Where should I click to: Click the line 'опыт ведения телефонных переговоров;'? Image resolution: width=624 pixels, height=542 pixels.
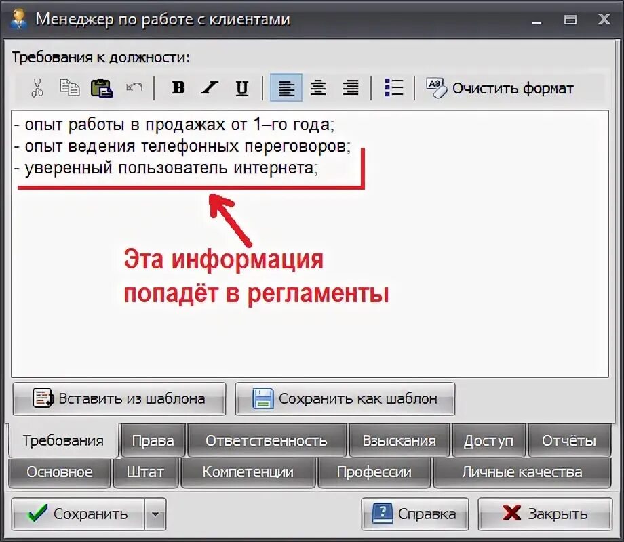pos(182,146)
